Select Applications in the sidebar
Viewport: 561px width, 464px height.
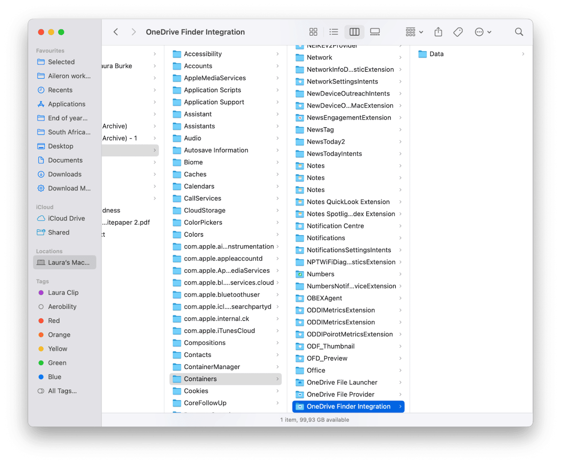pos(66,104)
